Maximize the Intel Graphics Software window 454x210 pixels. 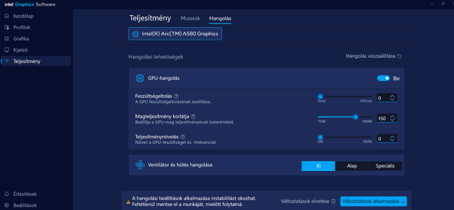click(x=443, y=3)
